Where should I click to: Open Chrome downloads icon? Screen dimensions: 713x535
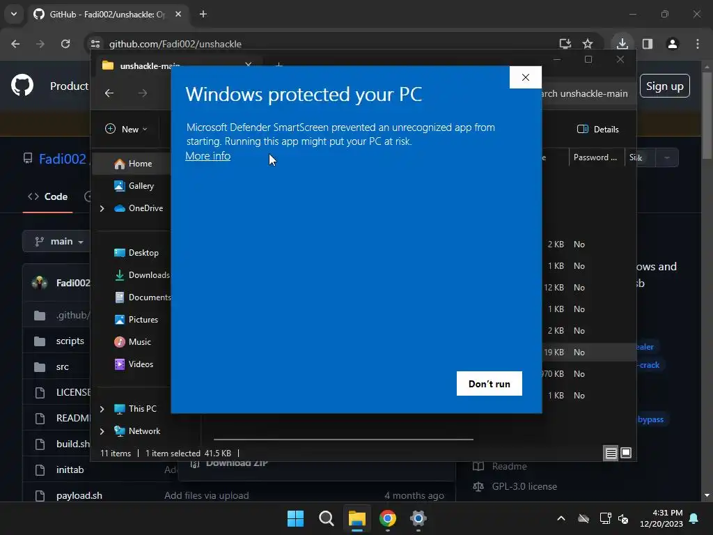pyautogui.click(x=622, y=44)
